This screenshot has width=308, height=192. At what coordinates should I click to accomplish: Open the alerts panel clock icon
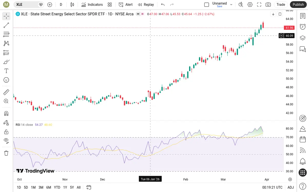click(x=303, y=27)
